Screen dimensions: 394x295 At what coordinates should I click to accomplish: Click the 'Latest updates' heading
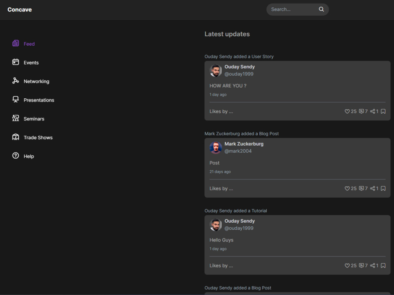(x=227, y=34)
